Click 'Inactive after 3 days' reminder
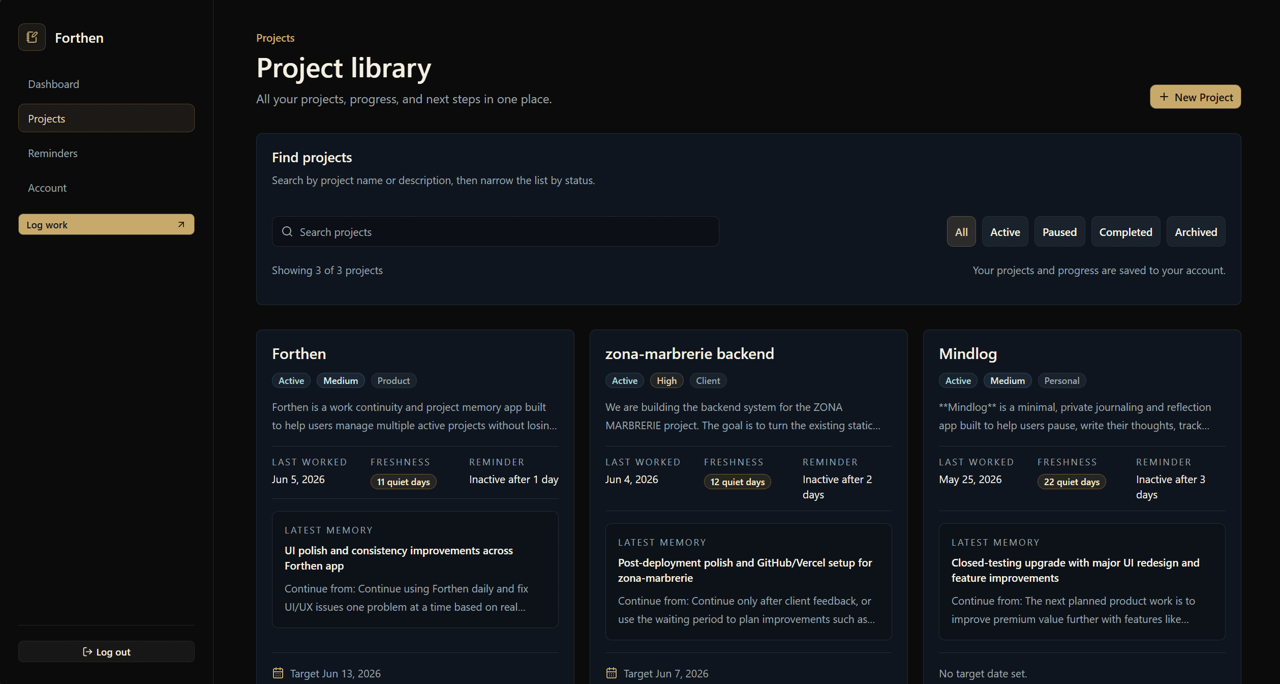The width and height of the screenshot is (1280, 684). 1170,487
